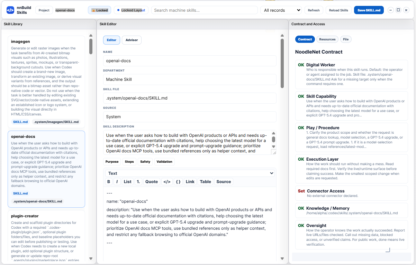Viewport: 416px width, 265px height.
Task: Close the app with X icon
Action: coord(406,10)
